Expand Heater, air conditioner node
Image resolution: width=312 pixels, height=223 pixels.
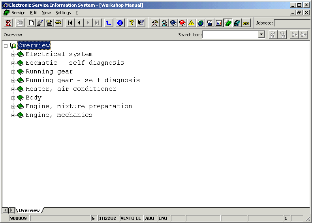[x=13, y=89]
